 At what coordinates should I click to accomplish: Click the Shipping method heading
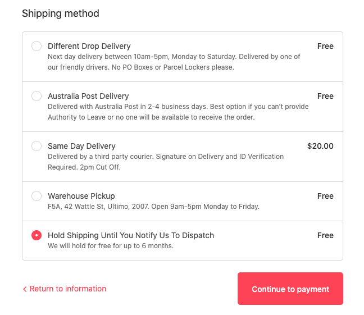(61, 13)
